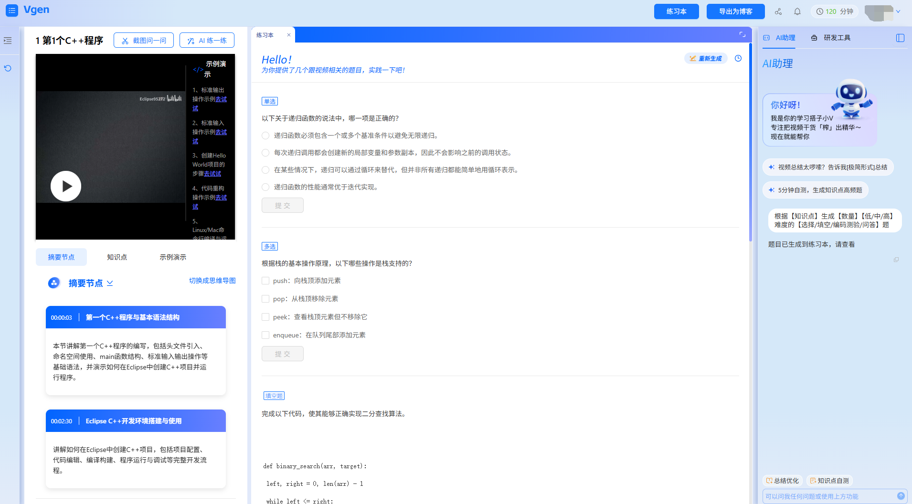
Task: Jump to 00:02:30 Eclipse C++ node
Action: tap(136, 421)
